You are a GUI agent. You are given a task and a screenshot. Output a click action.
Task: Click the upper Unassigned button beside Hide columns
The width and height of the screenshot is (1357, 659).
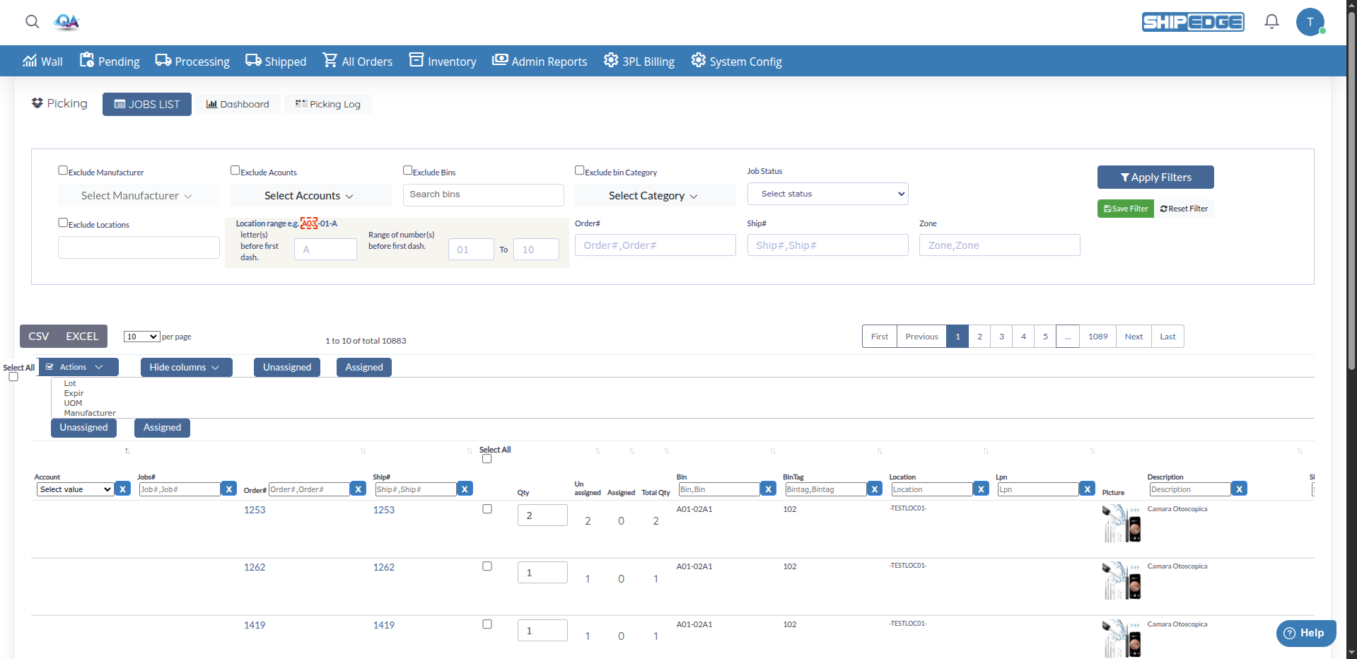click(287, 367)
